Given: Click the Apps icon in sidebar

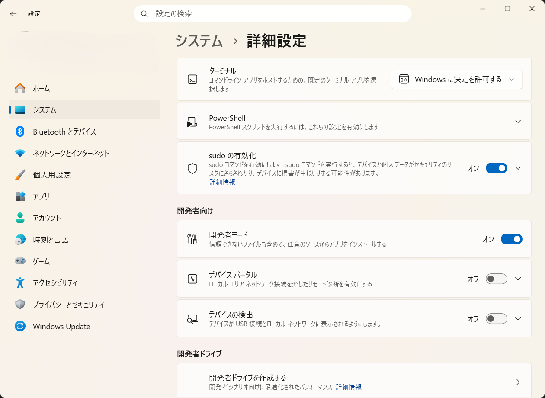Looking at the screenshot, I should (20, 196).
